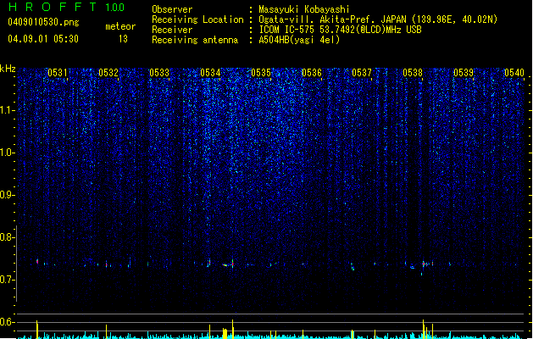Click the 0534 time marker

[x=210, y=73]
